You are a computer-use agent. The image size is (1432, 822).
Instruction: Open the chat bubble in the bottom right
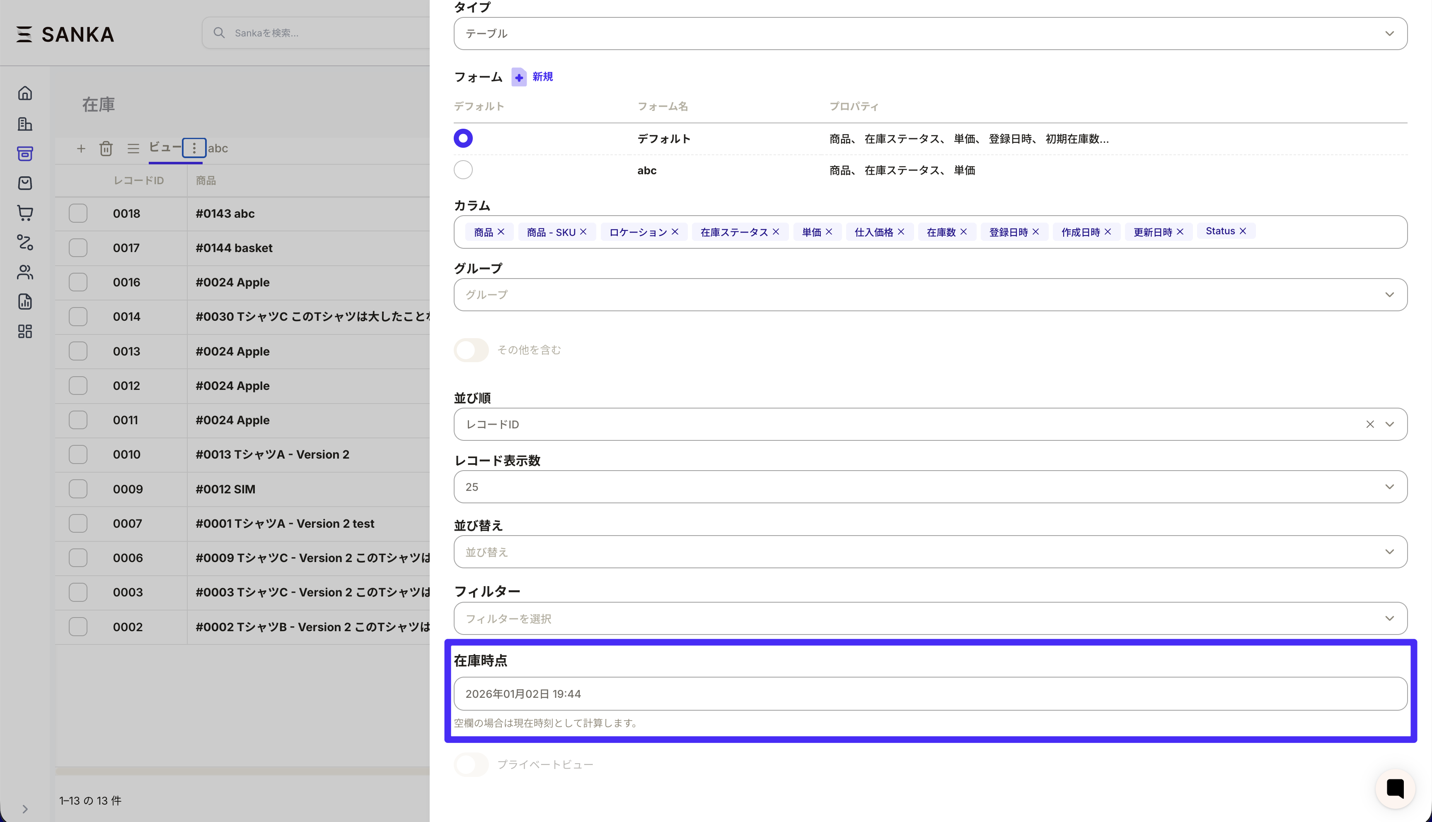coord(1395,789)
